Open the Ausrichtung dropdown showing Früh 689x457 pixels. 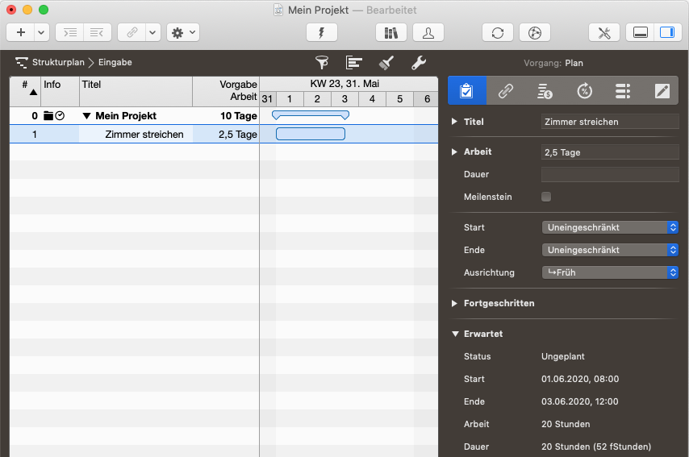[x=610, y=272]
